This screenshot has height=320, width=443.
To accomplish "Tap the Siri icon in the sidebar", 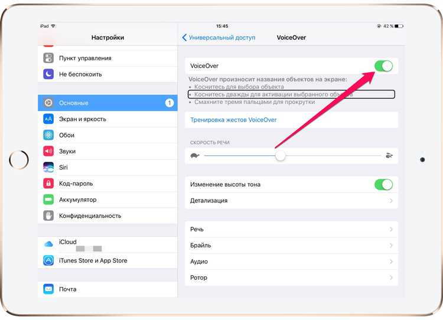I will [48, 167].
